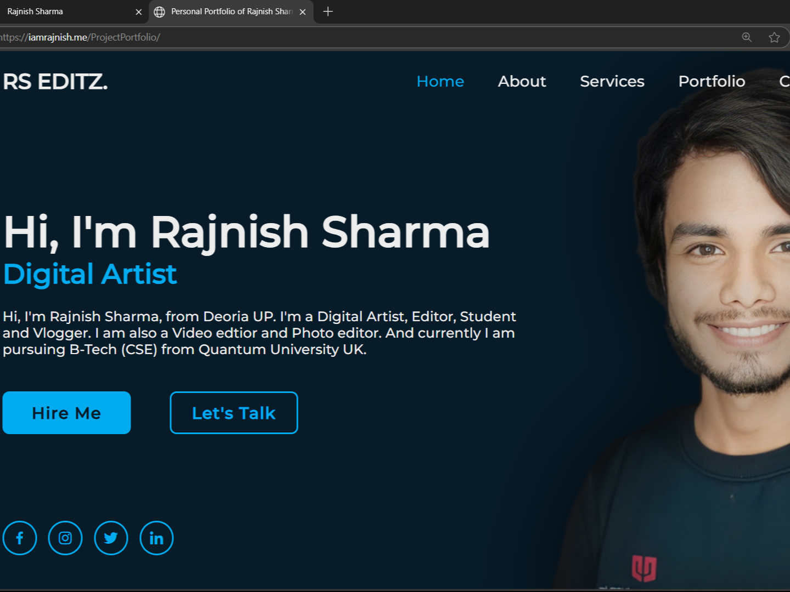This screenshot has height=592, width=790.
Task: Click the Let's Talk button
Action: pos(234,413)
